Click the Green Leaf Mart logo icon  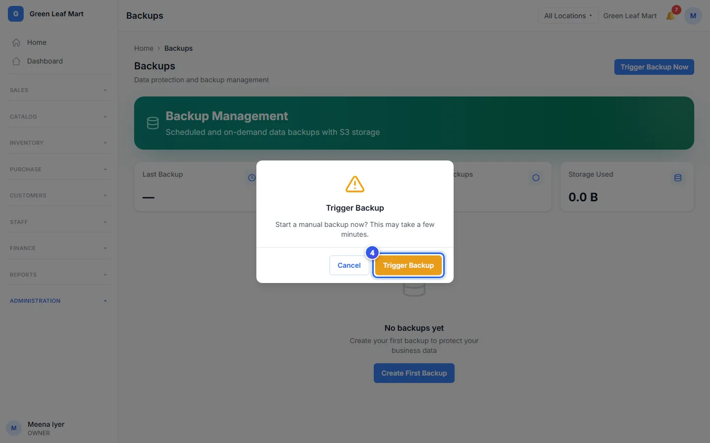16,14
